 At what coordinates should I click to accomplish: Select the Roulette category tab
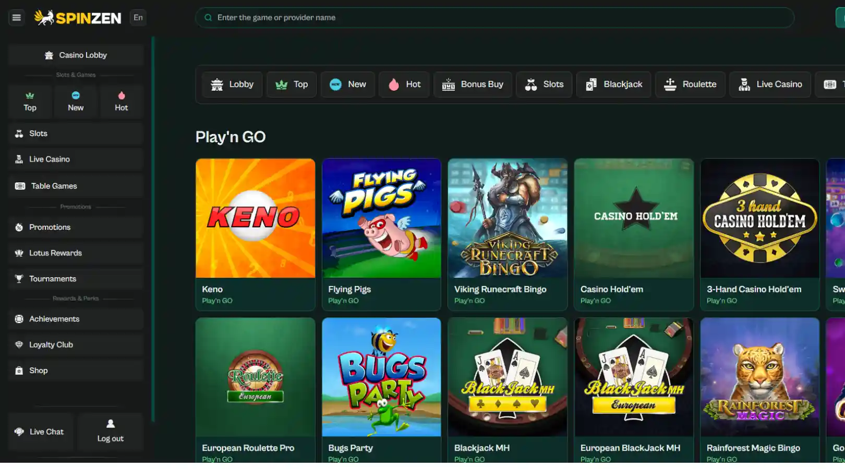[x=690, y=84]
